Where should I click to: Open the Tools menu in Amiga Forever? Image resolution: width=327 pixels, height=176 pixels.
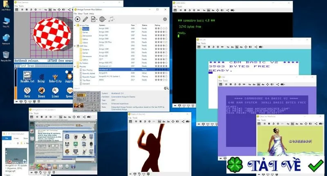click(x=86, y=14)
